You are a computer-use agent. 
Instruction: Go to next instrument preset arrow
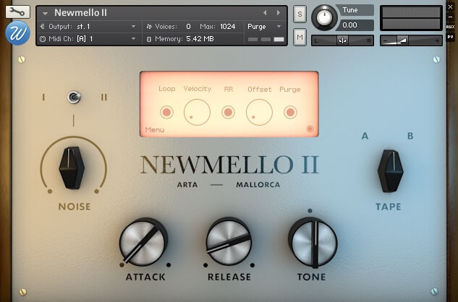(x=278, y=12)
